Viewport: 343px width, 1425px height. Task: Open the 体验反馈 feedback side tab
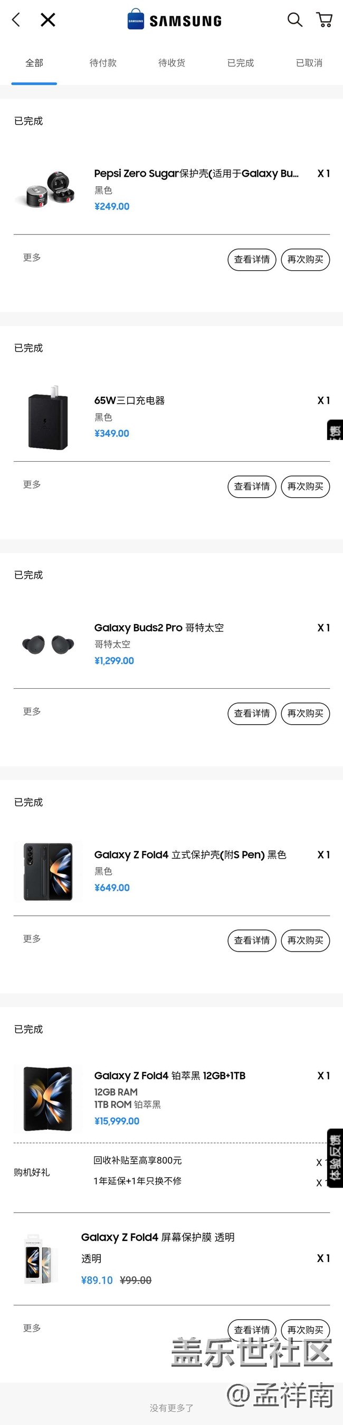pos(335,1158)
